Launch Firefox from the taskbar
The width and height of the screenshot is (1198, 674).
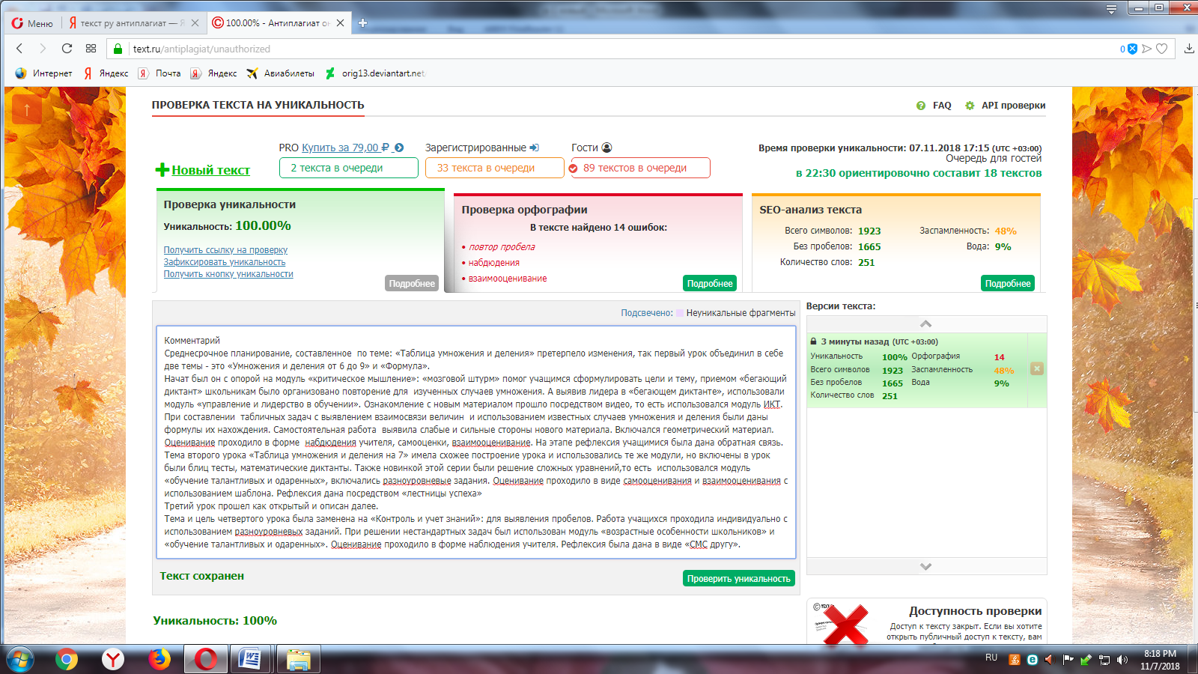[x=159, y=659]
